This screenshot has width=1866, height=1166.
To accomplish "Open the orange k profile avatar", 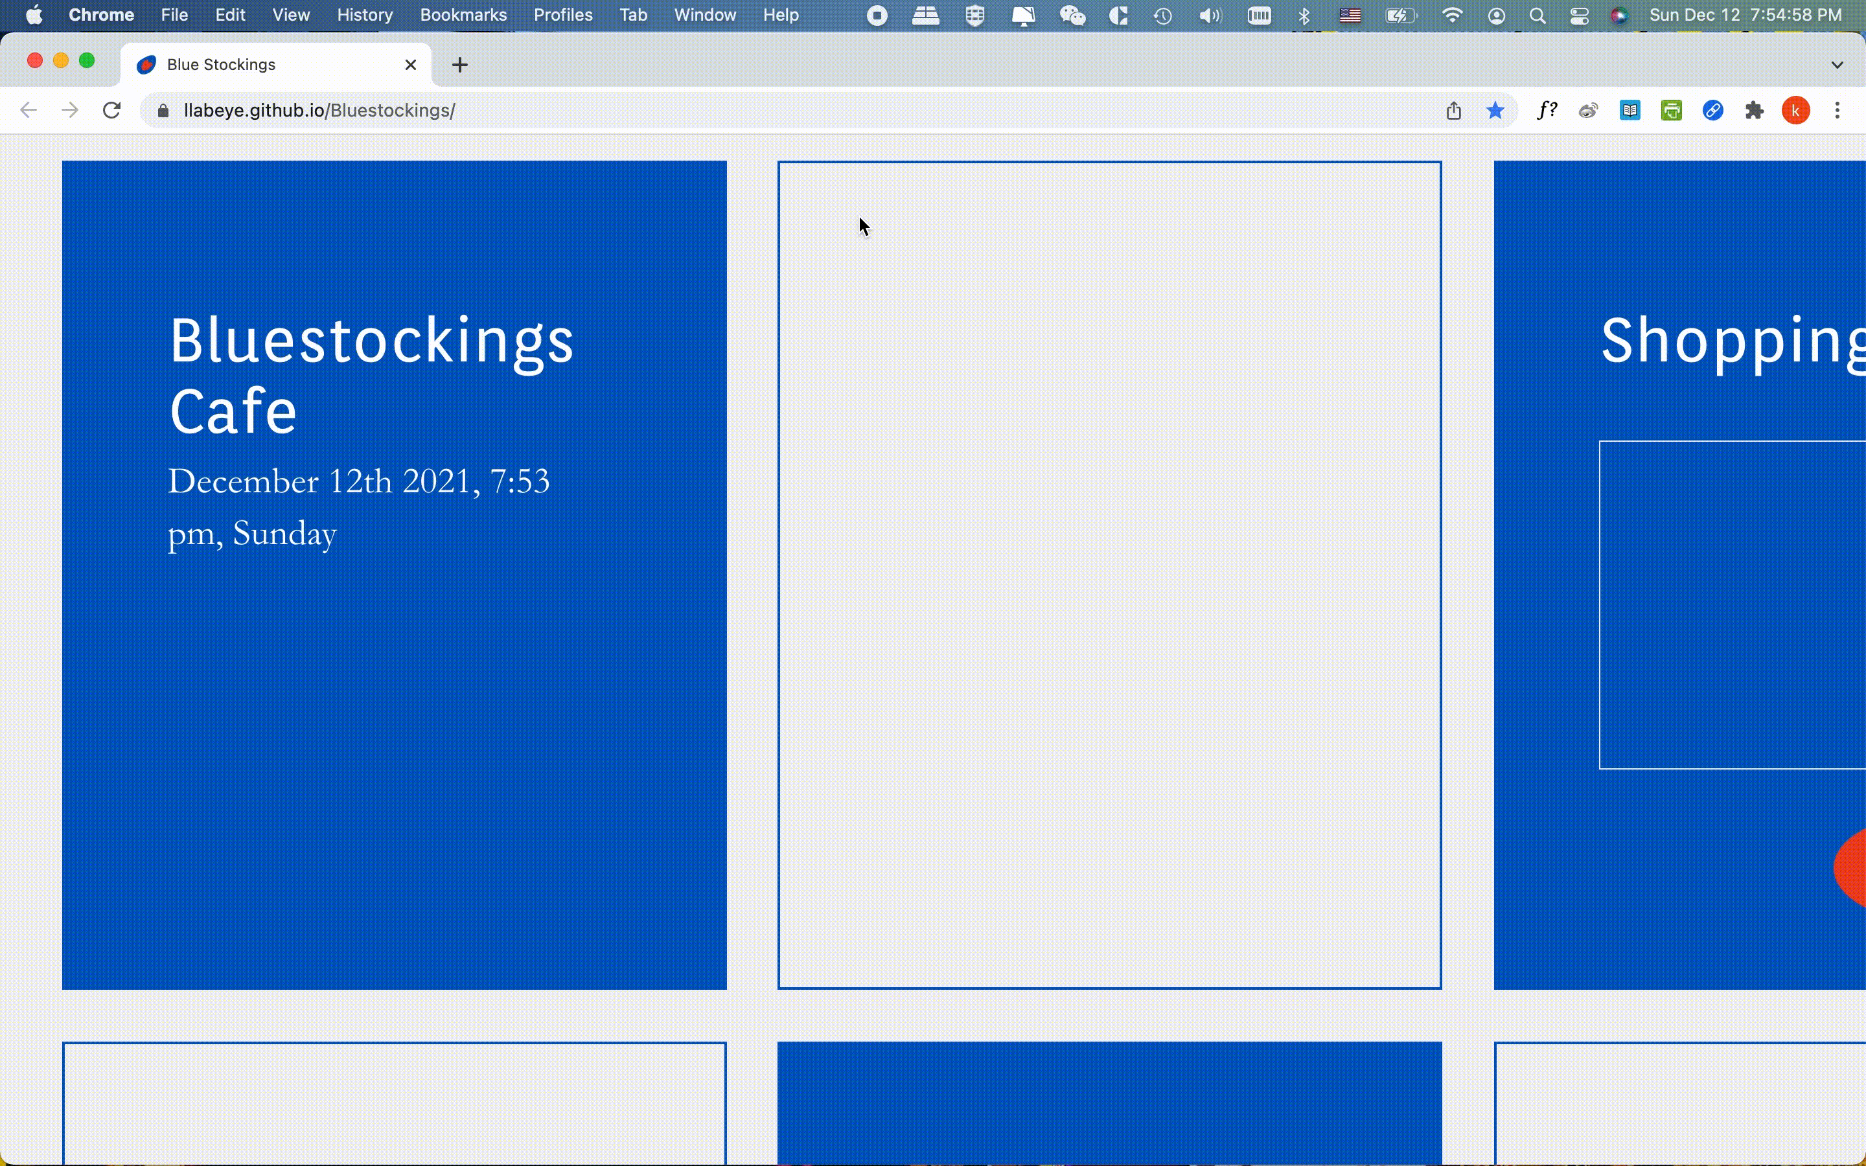I will [x=1796, y=110].
